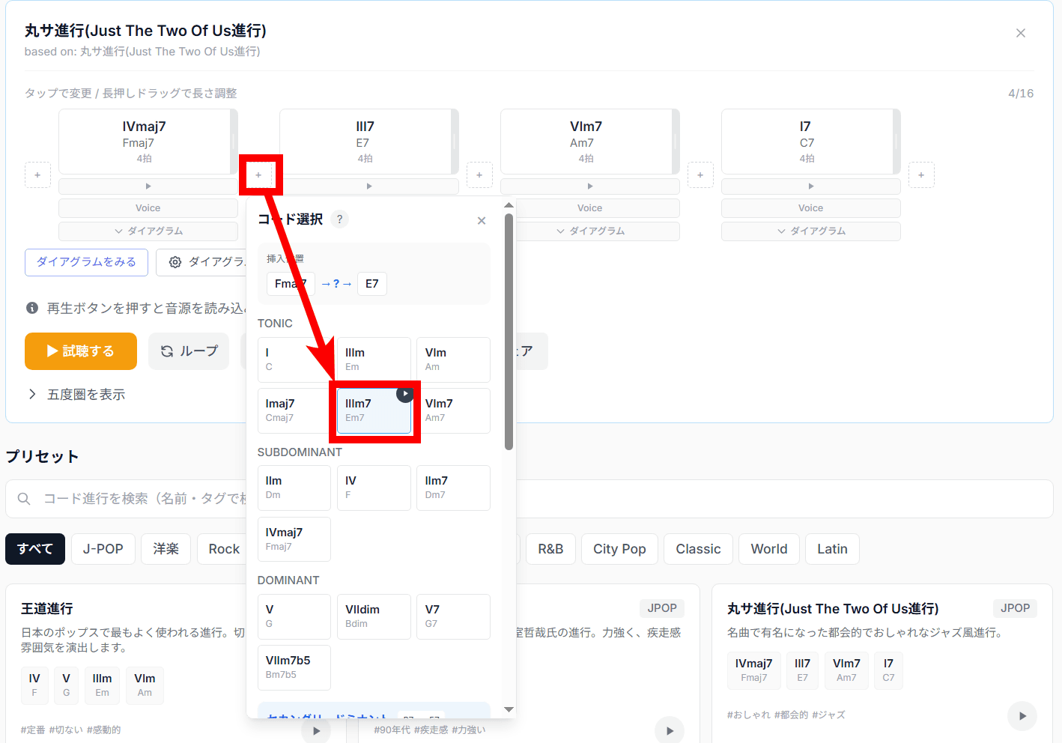Screen dimensions: 1062x743
Task: Click the plus icon between VIm7 and I7
Action: [700, 175]
